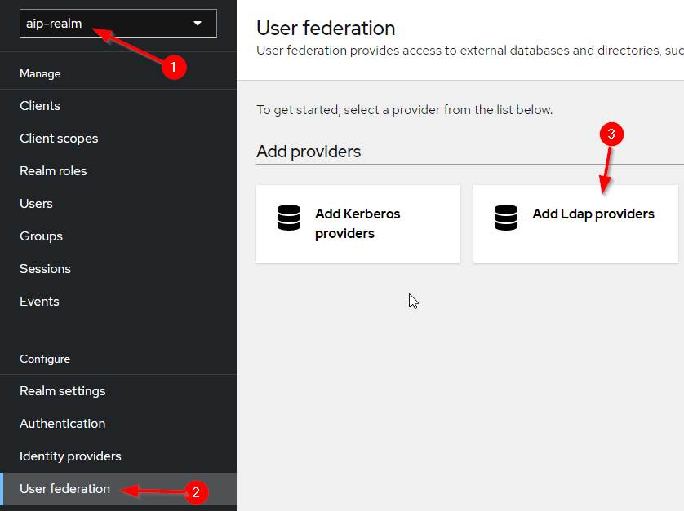Expand the realm selector caret arrow

pos(197,24)
